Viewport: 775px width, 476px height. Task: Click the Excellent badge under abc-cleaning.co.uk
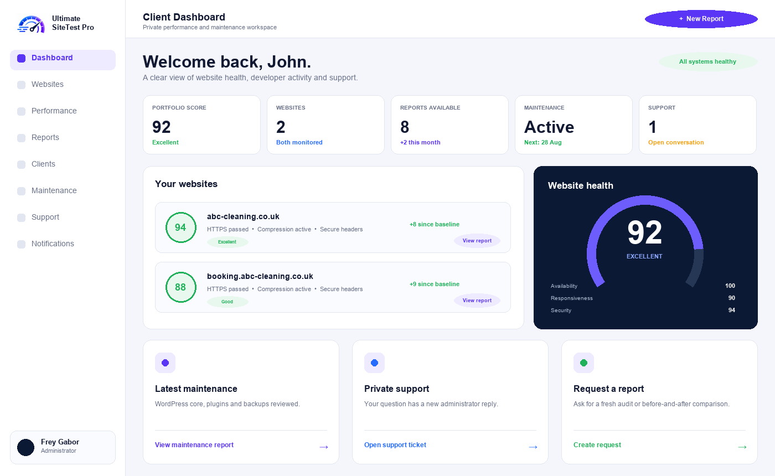tap(228, 242)
